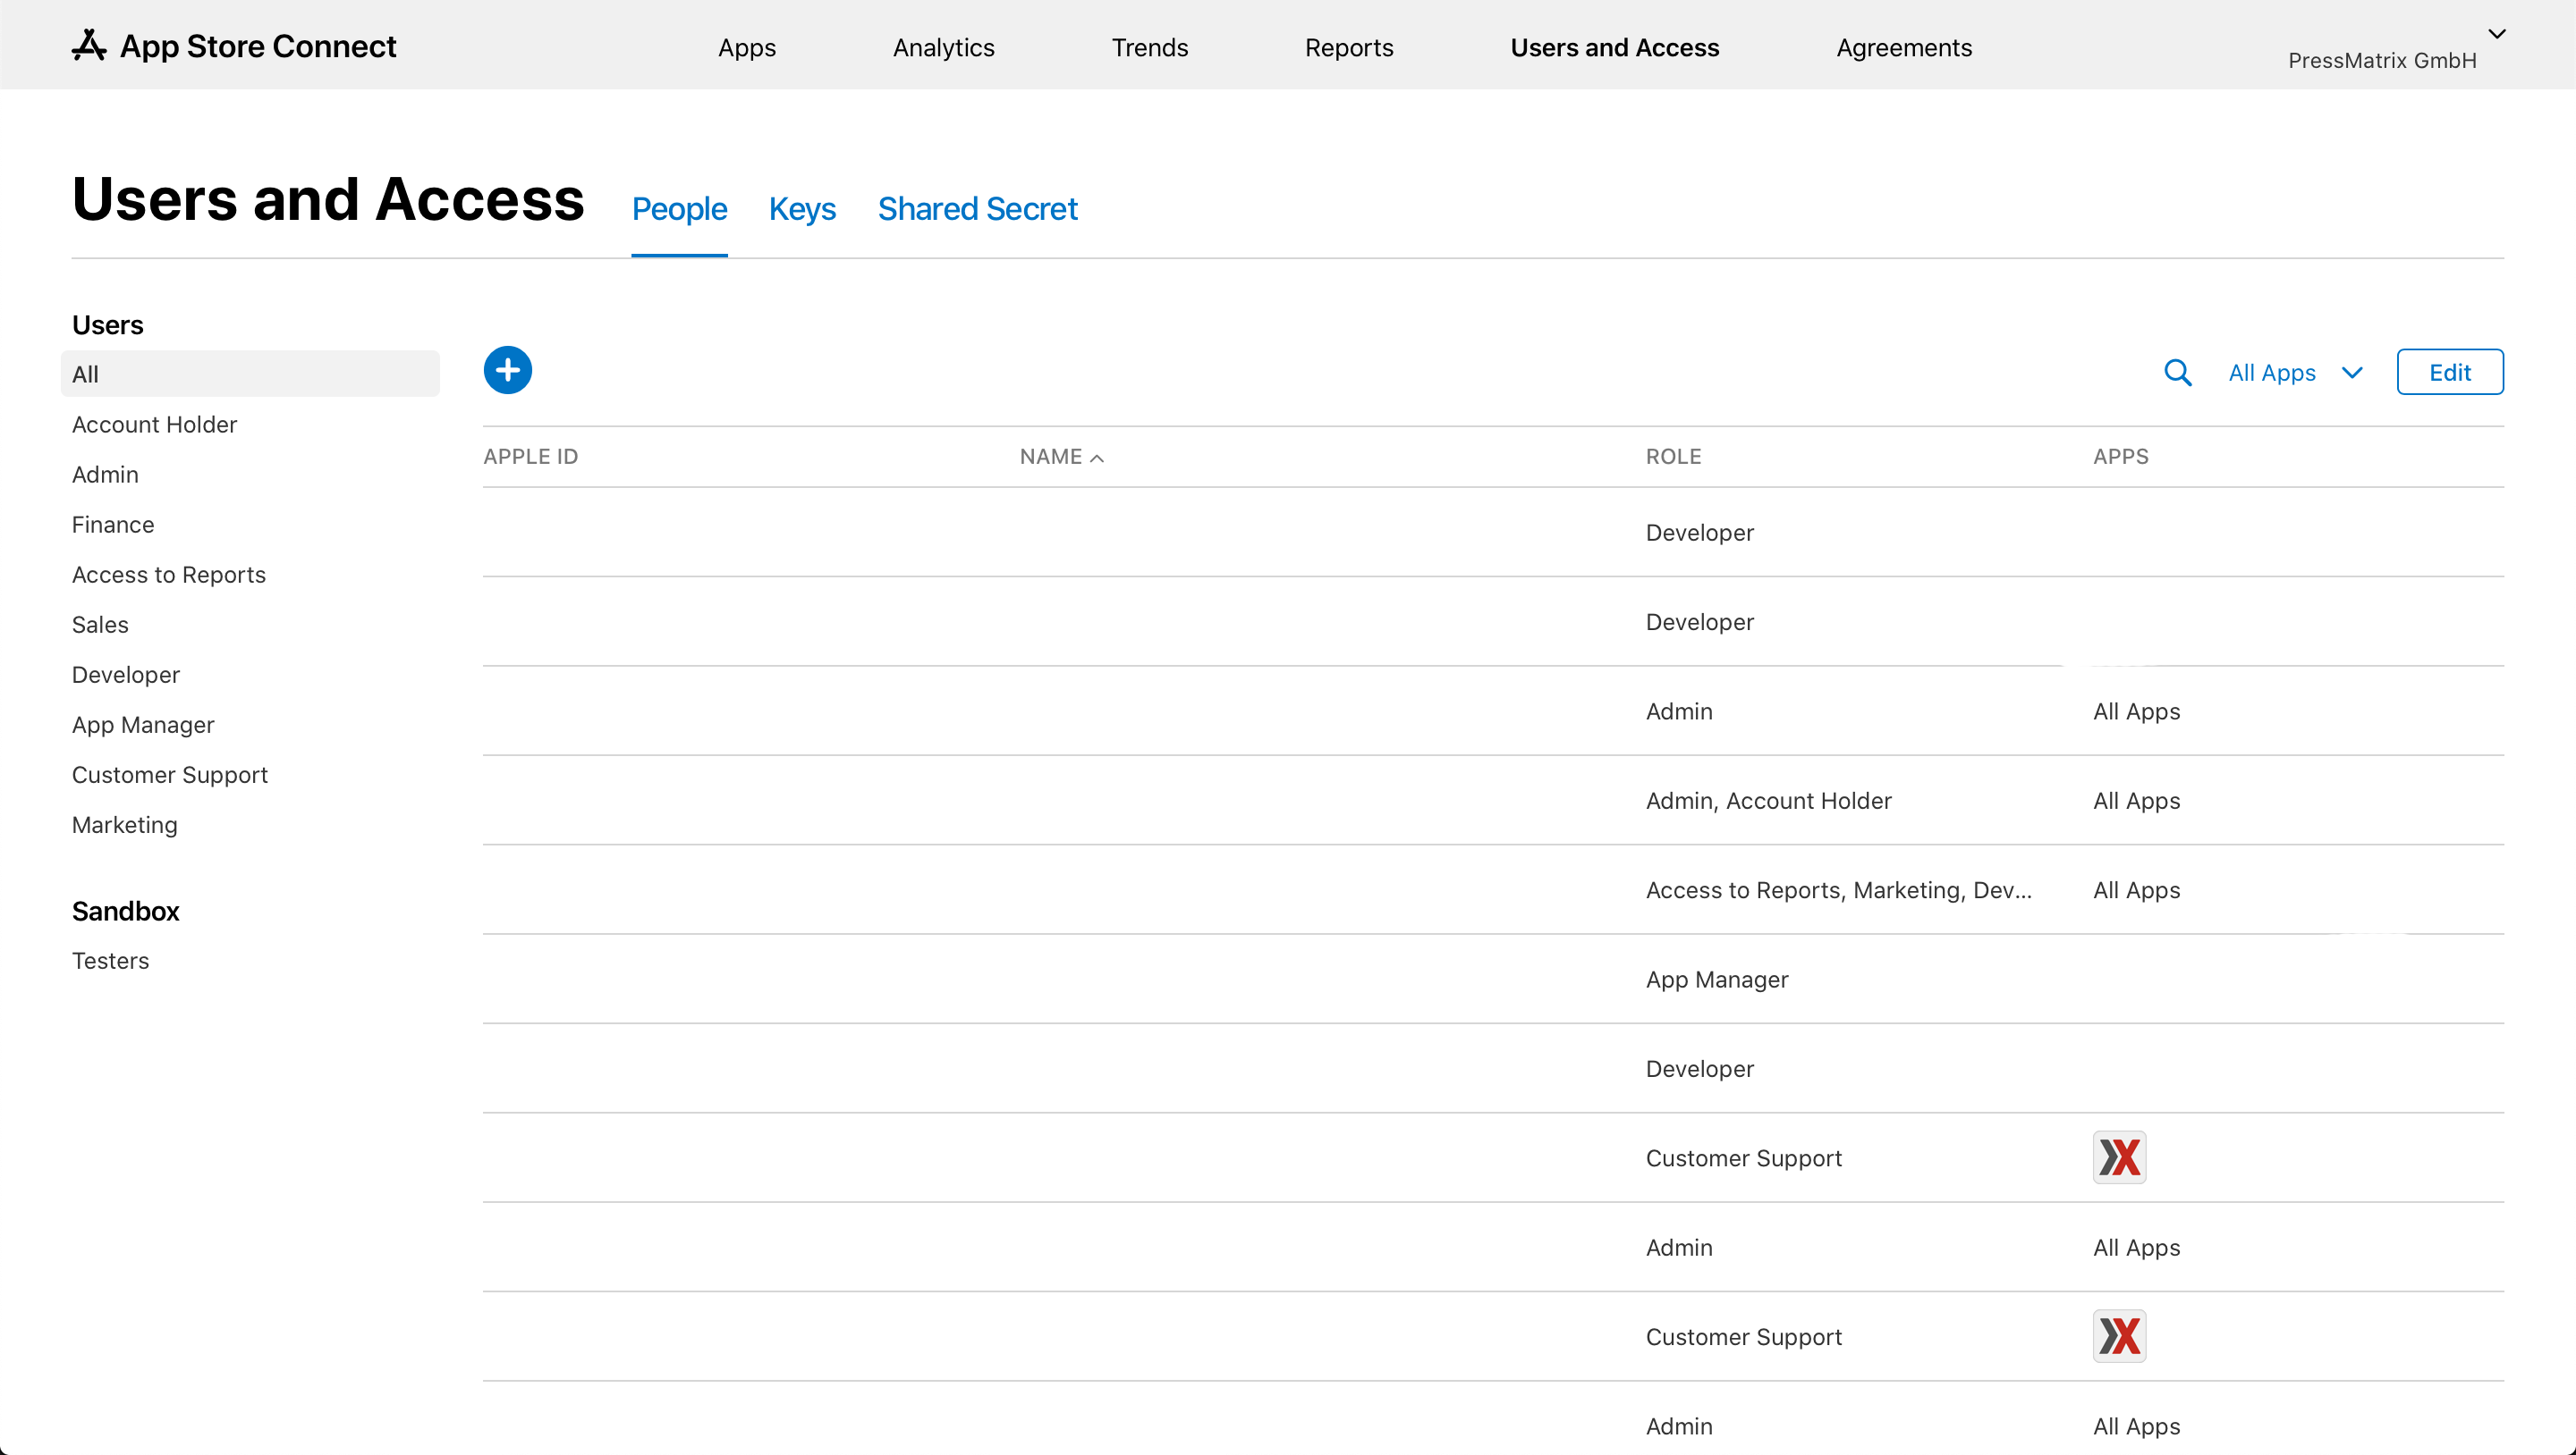
Task: Click the APPS column header
Action: 2120,457
